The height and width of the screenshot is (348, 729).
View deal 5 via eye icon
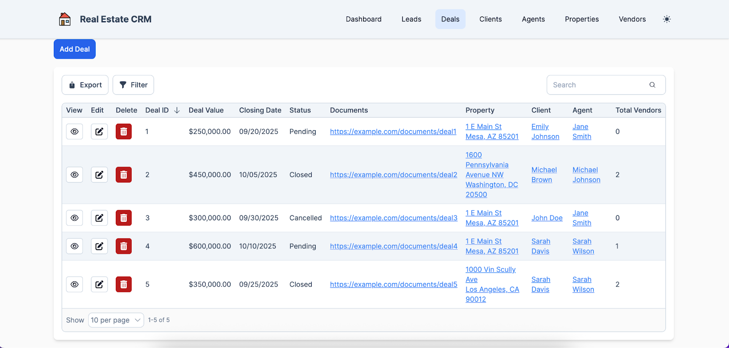(75, 284)
